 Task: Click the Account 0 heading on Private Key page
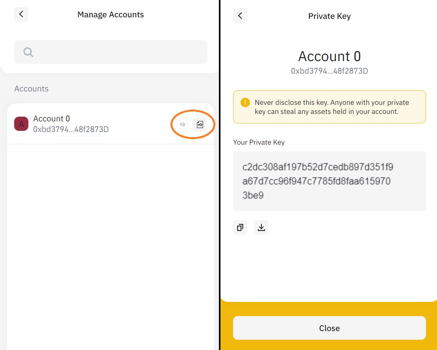(329, 56)
